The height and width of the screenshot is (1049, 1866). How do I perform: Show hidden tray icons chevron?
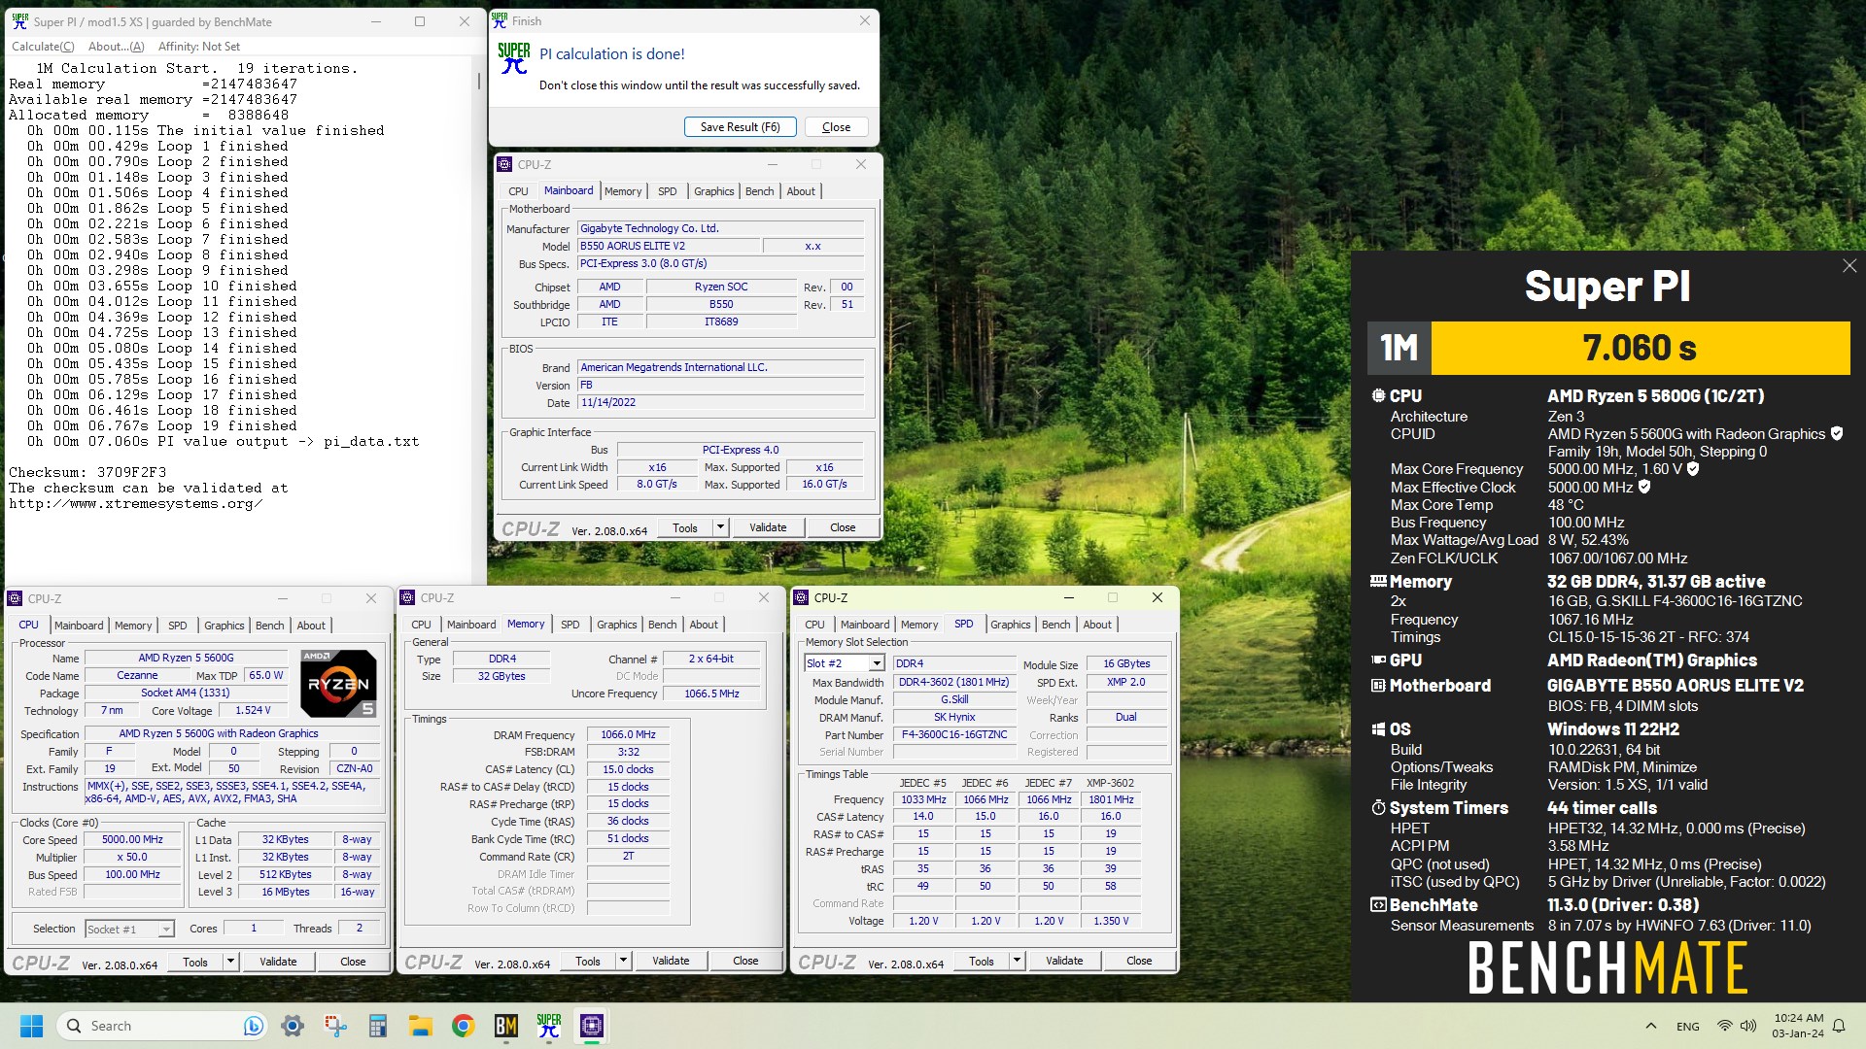tap(1651, 1026)
